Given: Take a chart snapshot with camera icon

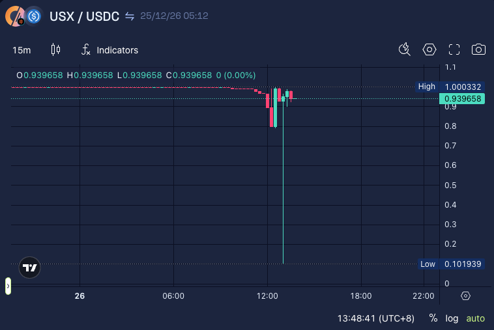Looking at the screenshot, I should point(478,49).
